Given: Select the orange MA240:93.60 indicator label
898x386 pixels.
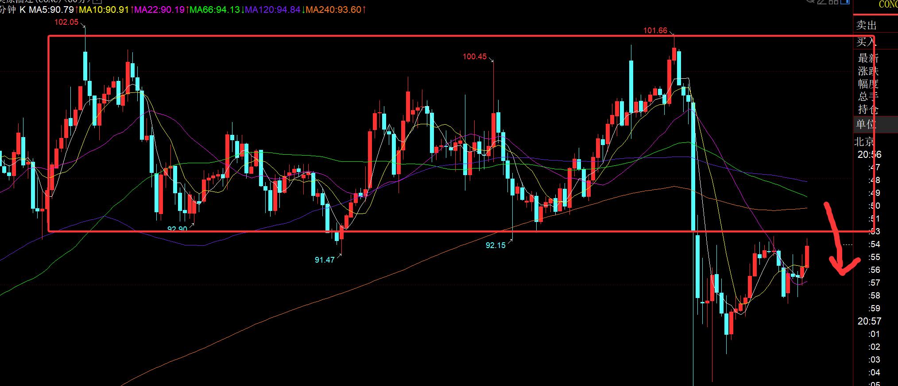Looking at the screenshot, I should pos(333,9).
